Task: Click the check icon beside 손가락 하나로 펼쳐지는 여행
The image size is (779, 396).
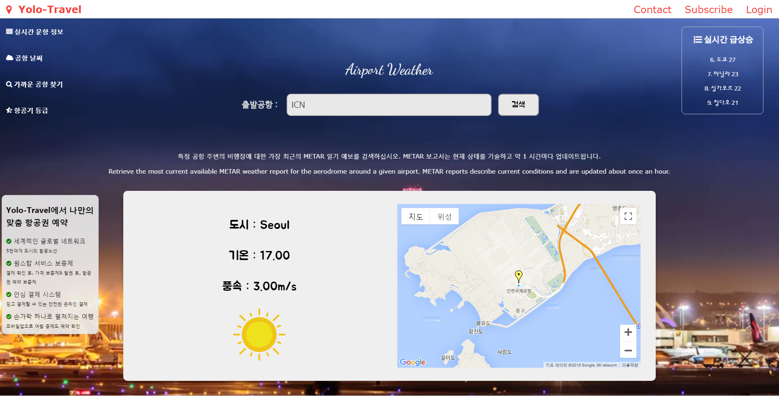Action: [9, 317]
